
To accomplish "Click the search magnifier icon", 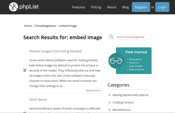I will point(111,37).
